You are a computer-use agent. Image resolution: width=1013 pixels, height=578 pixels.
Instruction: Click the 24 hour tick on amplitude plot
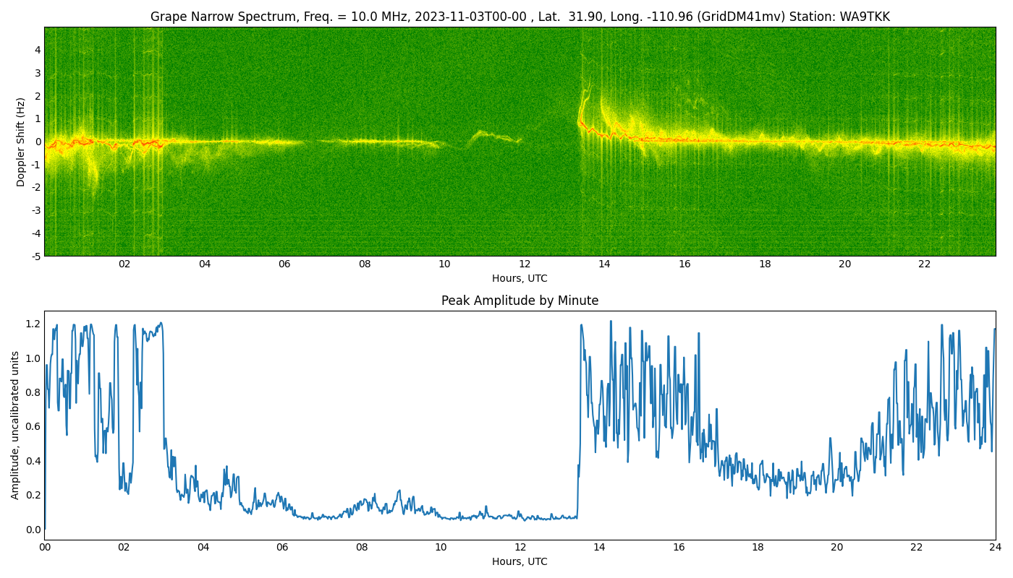click(x=996, y=548)
